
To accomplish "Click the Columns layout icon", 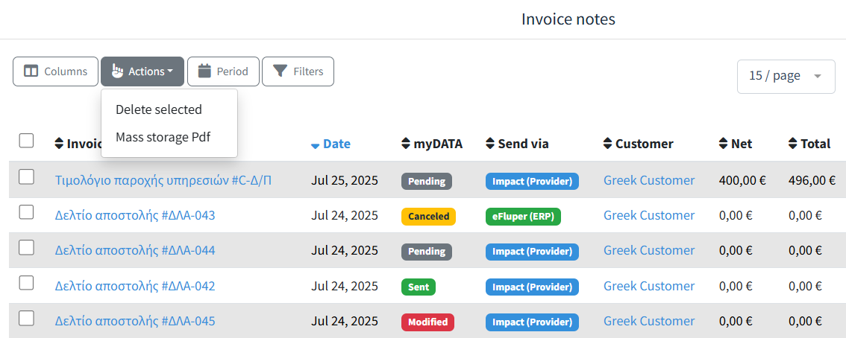I will [x=31, y=71].
